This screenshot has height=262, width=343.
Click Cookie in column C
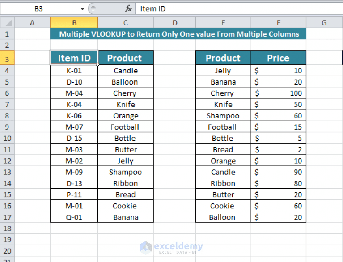point(126,206)
